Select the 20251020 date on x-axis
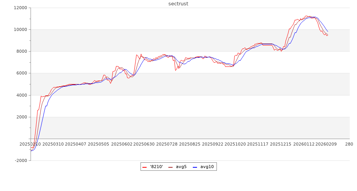This screenshot has width=357, height=191. pyautogui.click(x=234, y=144)
